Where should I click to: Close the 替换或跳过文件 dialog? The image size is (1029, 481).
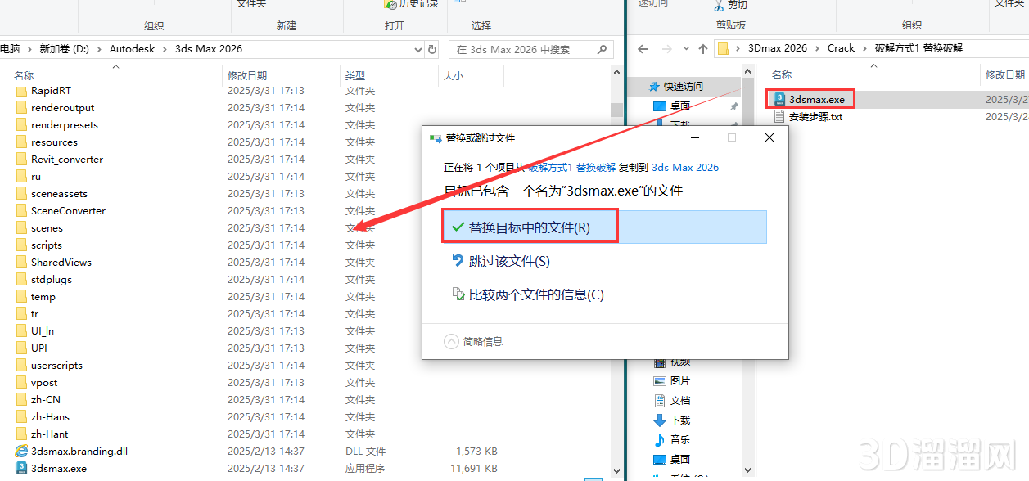click(769, 137)
